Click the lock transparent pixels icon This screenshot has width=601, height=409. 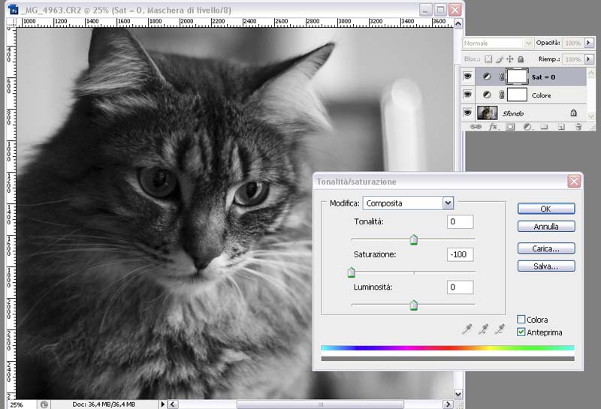point(488,59)
